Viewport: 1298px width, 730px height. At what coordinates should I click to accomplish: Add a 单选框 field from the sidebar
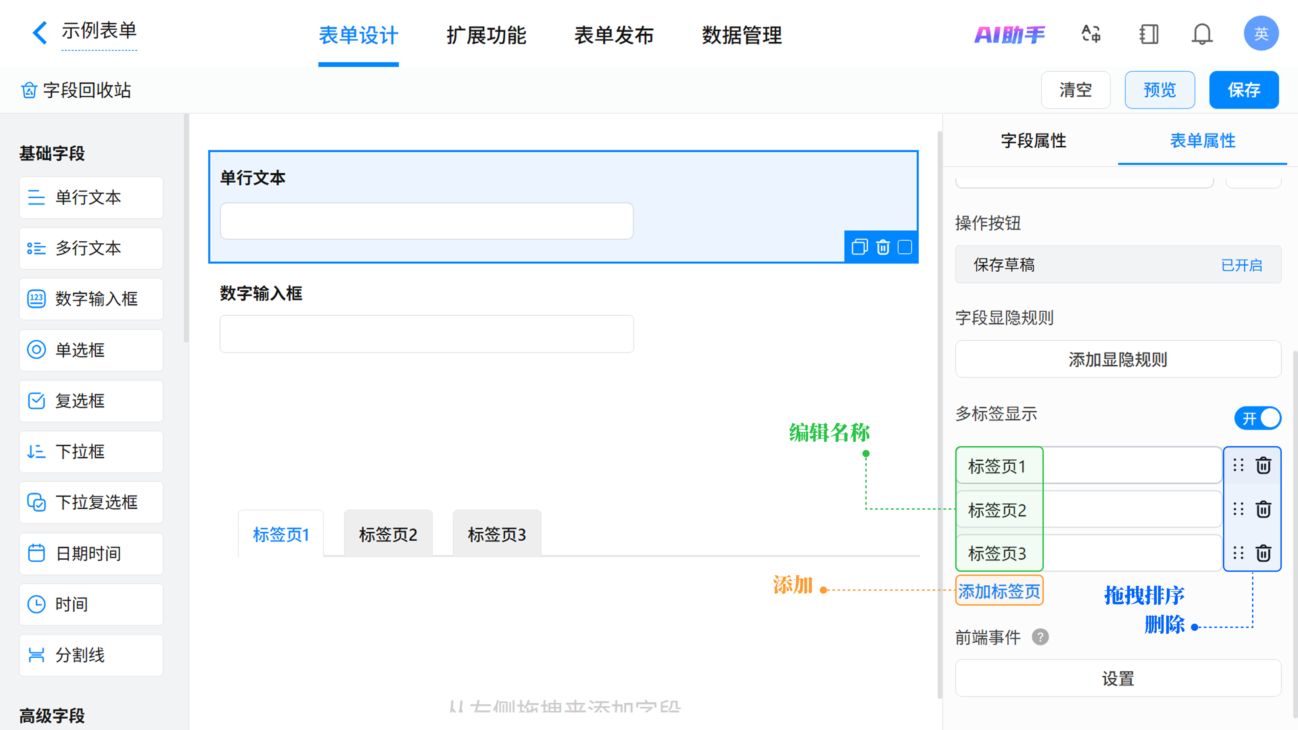point(91,350)
